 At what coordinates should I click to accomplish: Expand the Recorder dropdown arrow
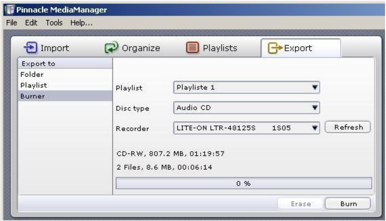(x=314, y=128)
